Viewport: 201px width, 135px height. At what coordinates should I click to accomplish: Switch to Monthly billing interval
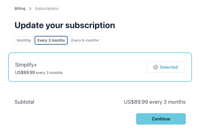click(24, 40)
